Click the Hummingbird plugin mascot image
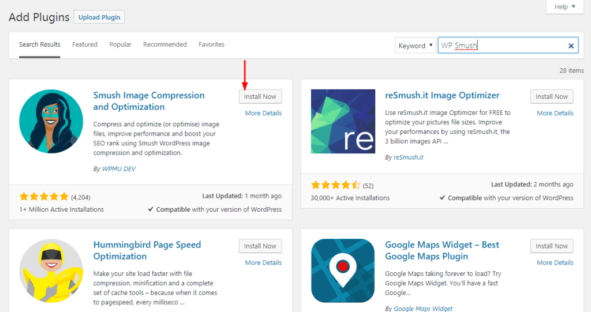591x312 pixels. point(51,270)
